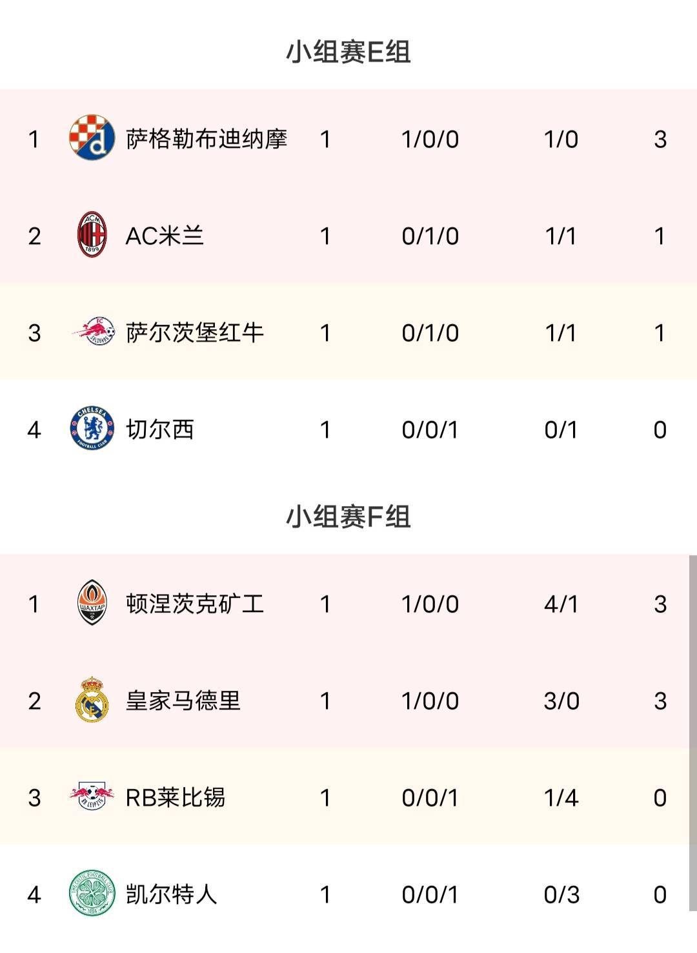Select team name 顿涅茨克矿工
Image resolution: width=697 pixels, height=953 pixels.
(x=195, y=604)
